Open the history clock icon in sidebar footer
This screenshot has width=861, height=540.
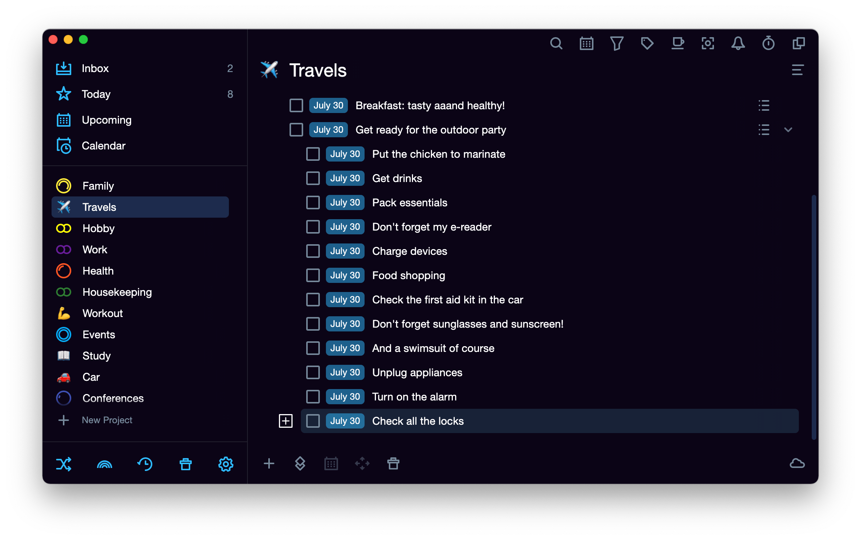coord(145,464)
